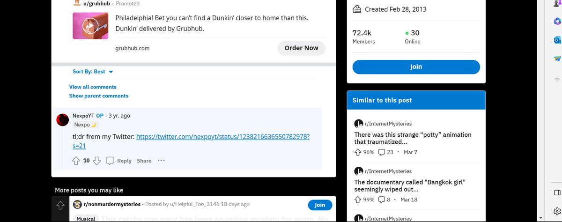Image resolution: width=562 pixels, height=222 pixels.
Task: Click View all comments
Action: click(93, 87)
